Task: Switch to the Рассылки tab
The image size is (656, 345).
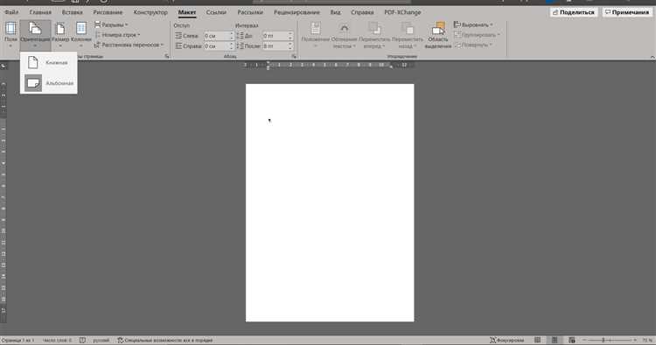Action: 250,12
